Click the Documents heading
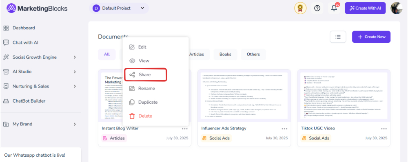This screenshot has width=408, height=162. 113,37
